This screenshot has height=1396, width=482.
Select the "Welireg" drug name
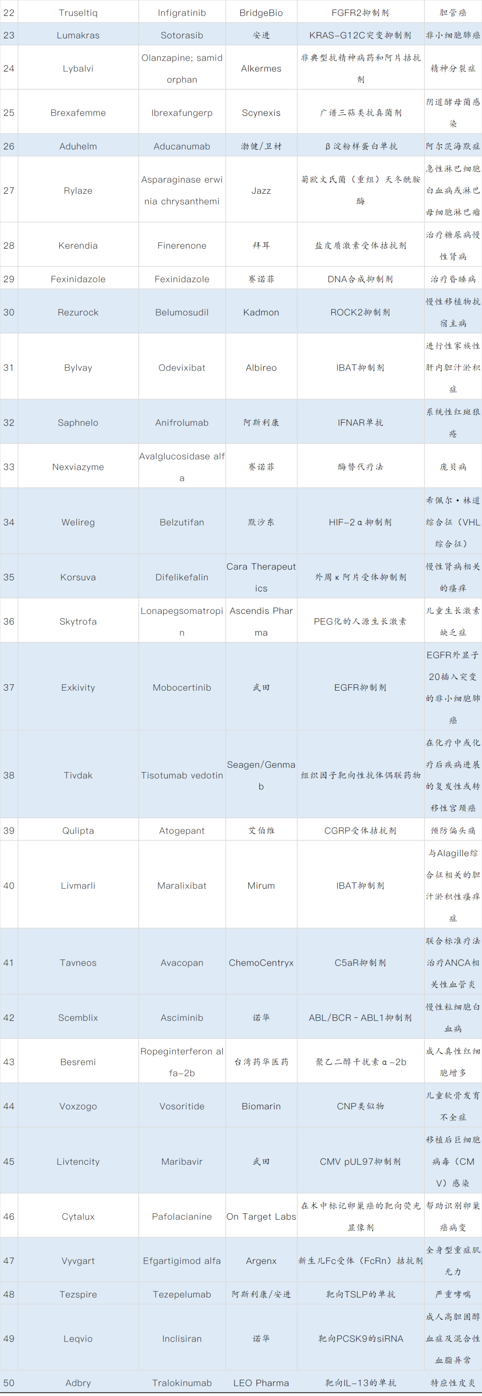coord(78,522)
